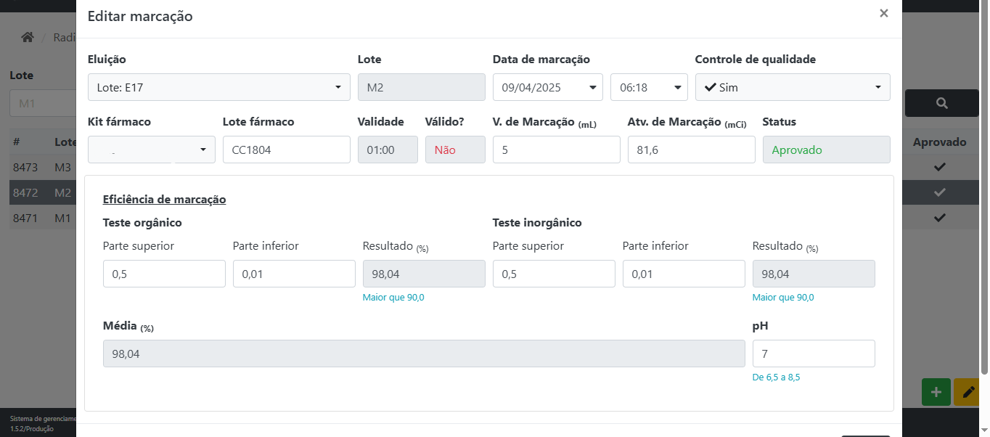This screenshot has height=437, width=990.
Task: Click approved checkmark in row 8473
Action: coord(940,167)
